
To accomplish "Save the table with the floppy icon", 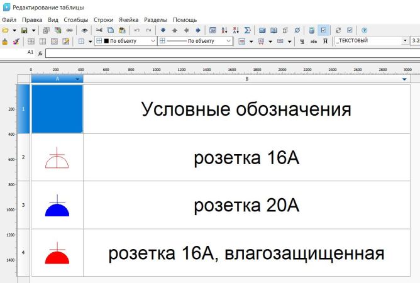I will 25,30.
